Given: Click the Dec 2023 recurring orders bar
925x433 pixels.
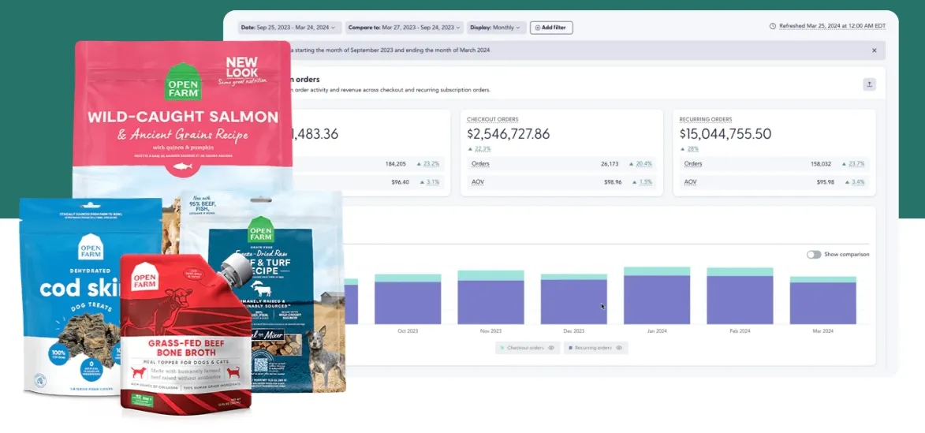Looking at the screenshot, I should [x=574, y=301].
